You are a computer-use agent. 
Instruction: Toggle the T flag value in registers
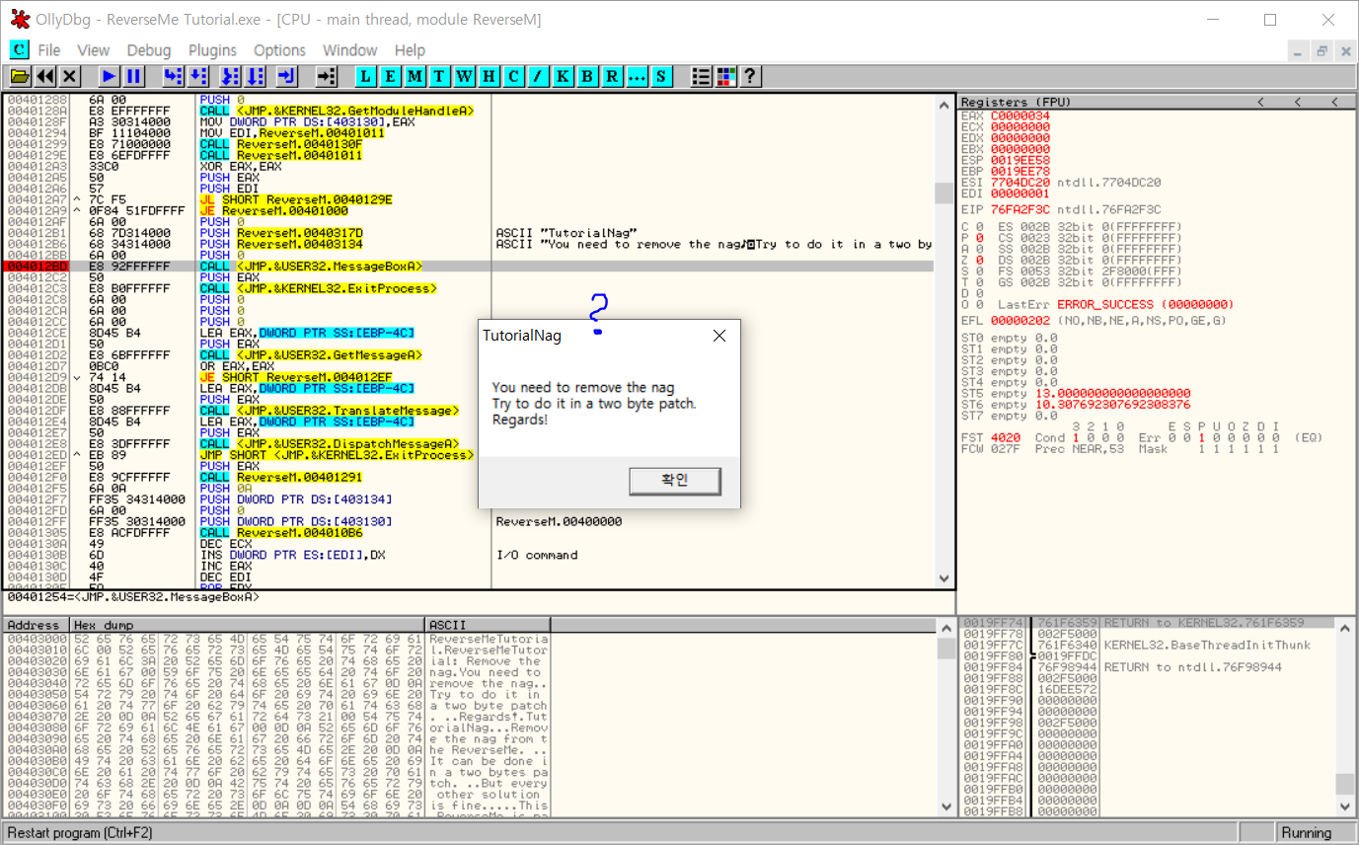click(x=978, y=282)
